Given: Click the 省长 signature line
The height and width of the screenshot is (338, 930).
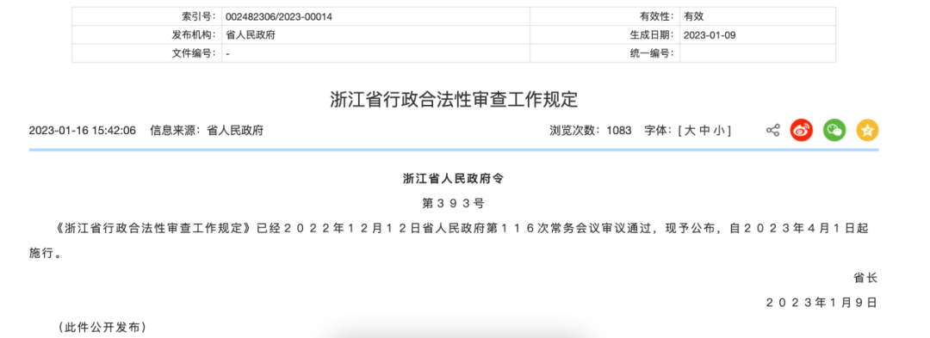Looking at the screenshot, I should click(865, 278).
